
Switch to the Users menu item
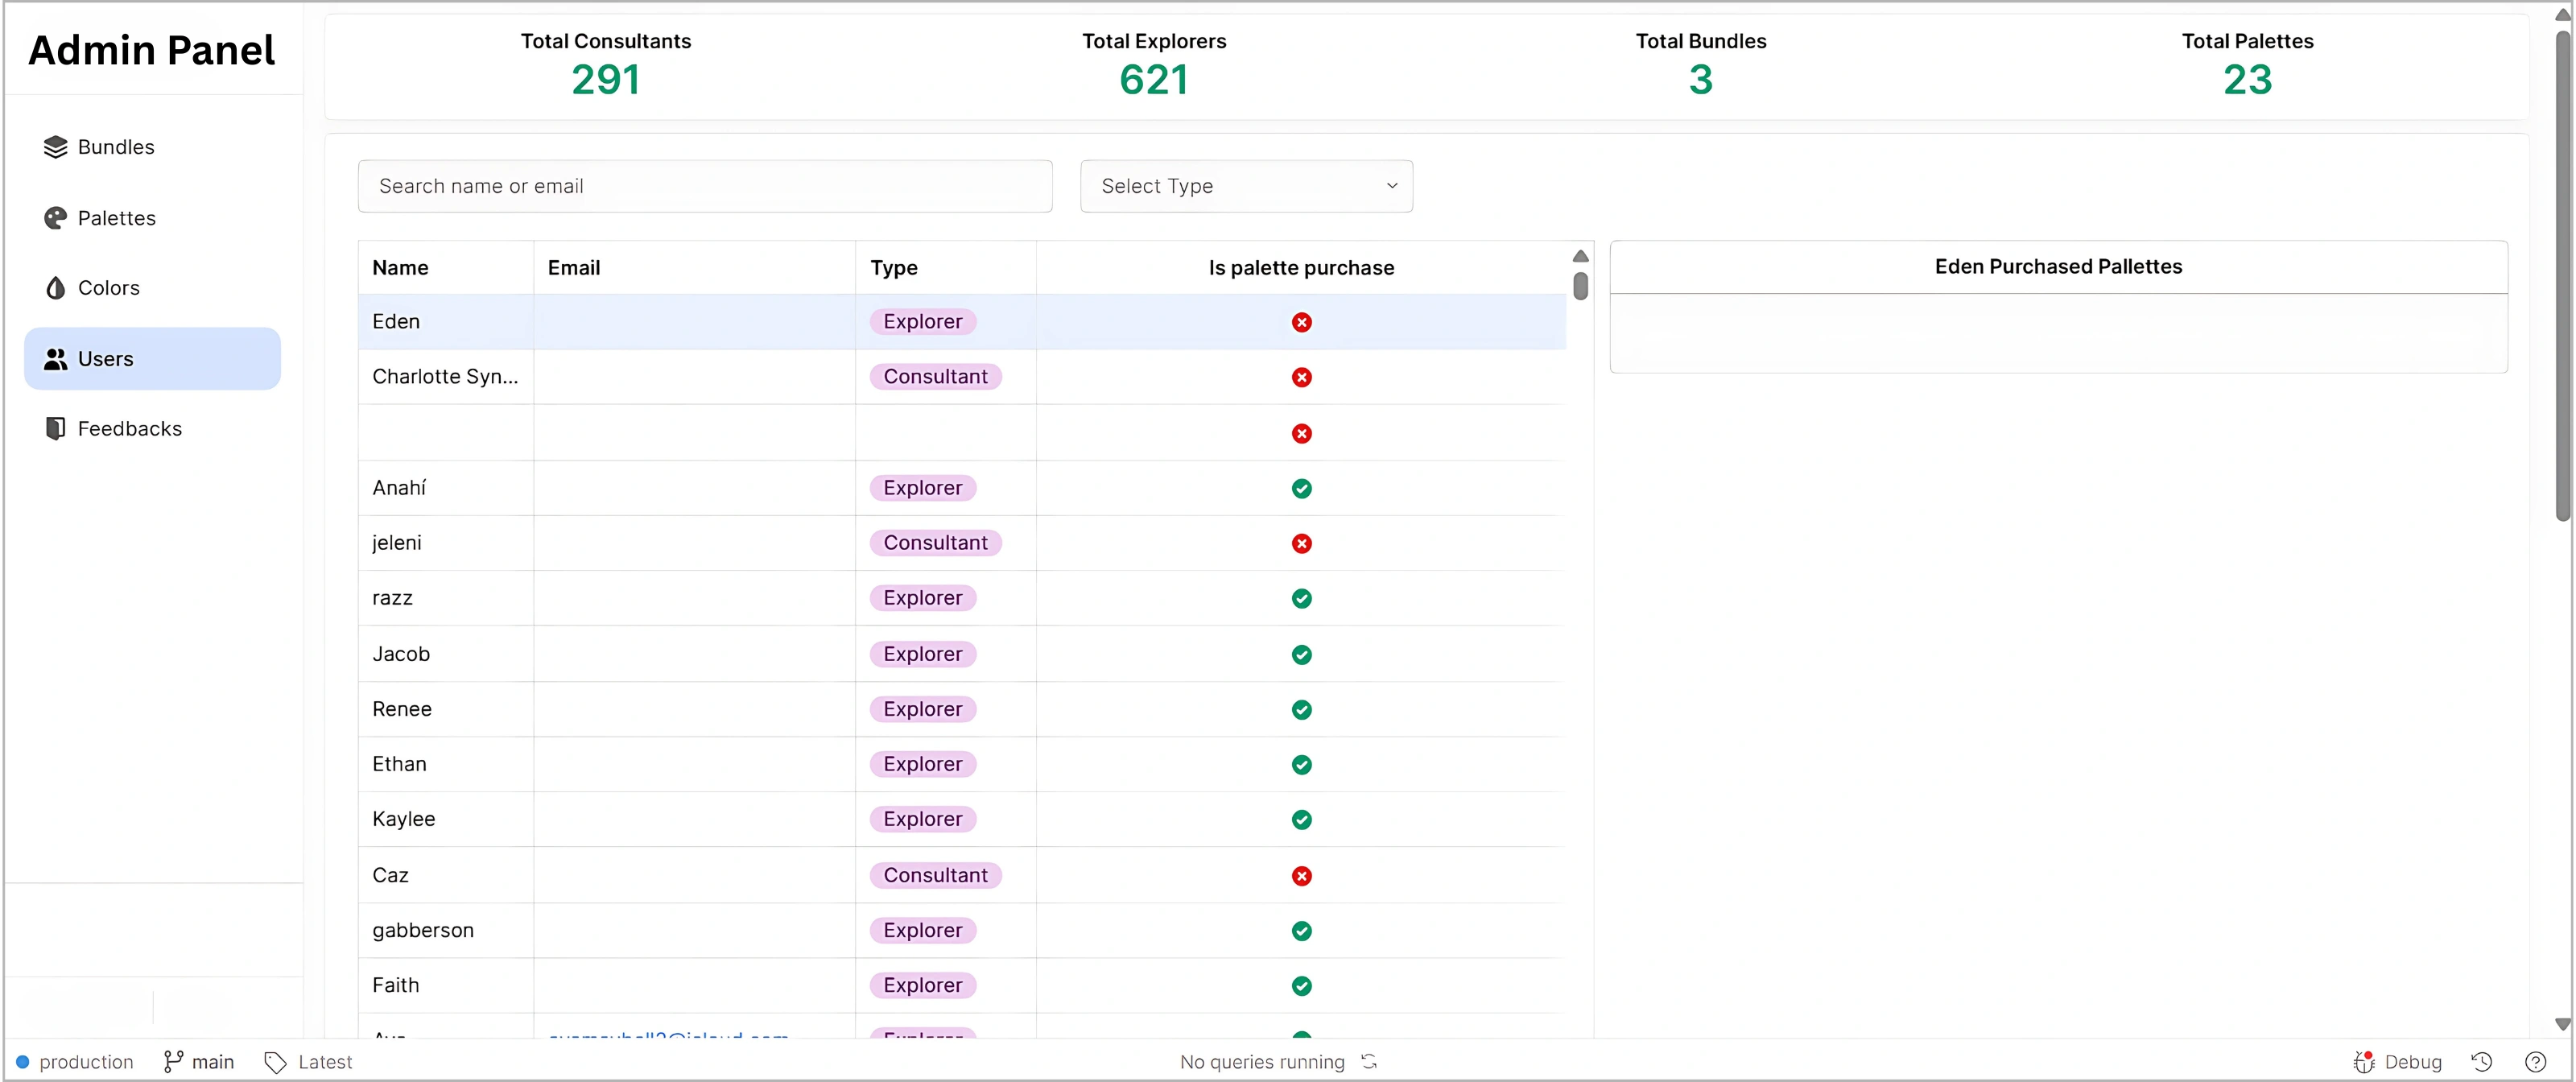click(x=152, y=359)
